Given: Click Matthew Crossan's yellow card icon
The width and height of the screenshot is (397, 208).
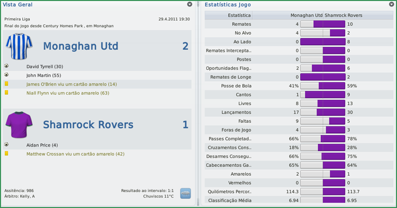Looking at the screenshot, I should pyautogui.click(x=6, y=154).
